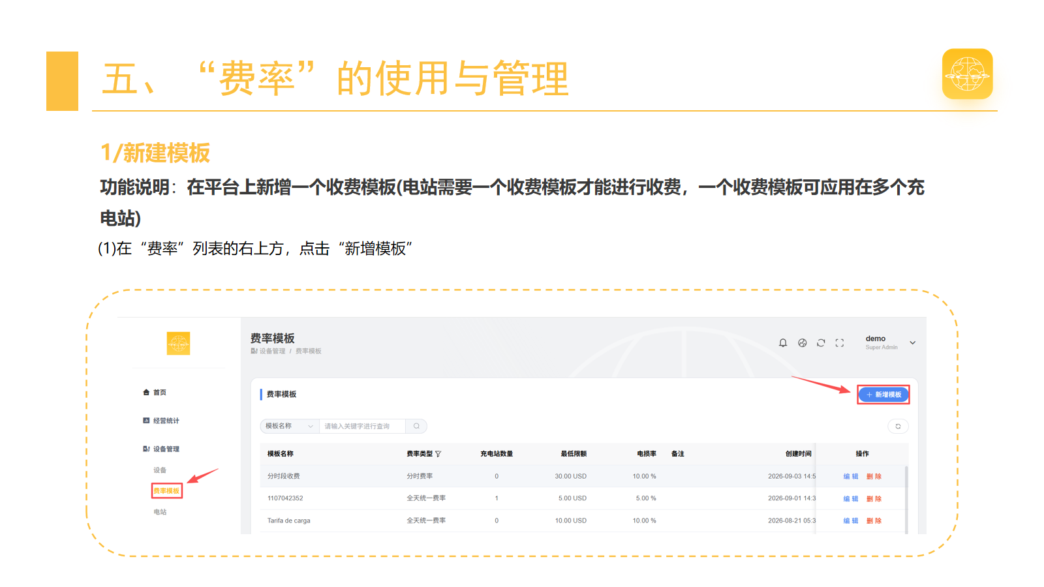1044x587 pixels.
Task: Edit the Tarifa de carga row
Action: pos(851,521)
